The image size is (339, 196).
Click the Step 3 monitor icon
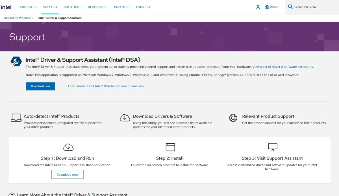[x=273, y=147]
